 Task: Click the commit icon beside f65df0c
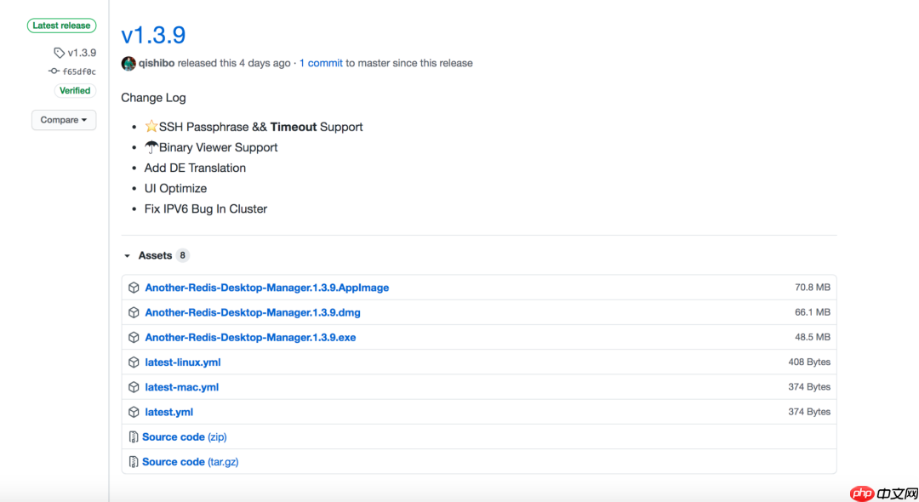tap(54, 71)
